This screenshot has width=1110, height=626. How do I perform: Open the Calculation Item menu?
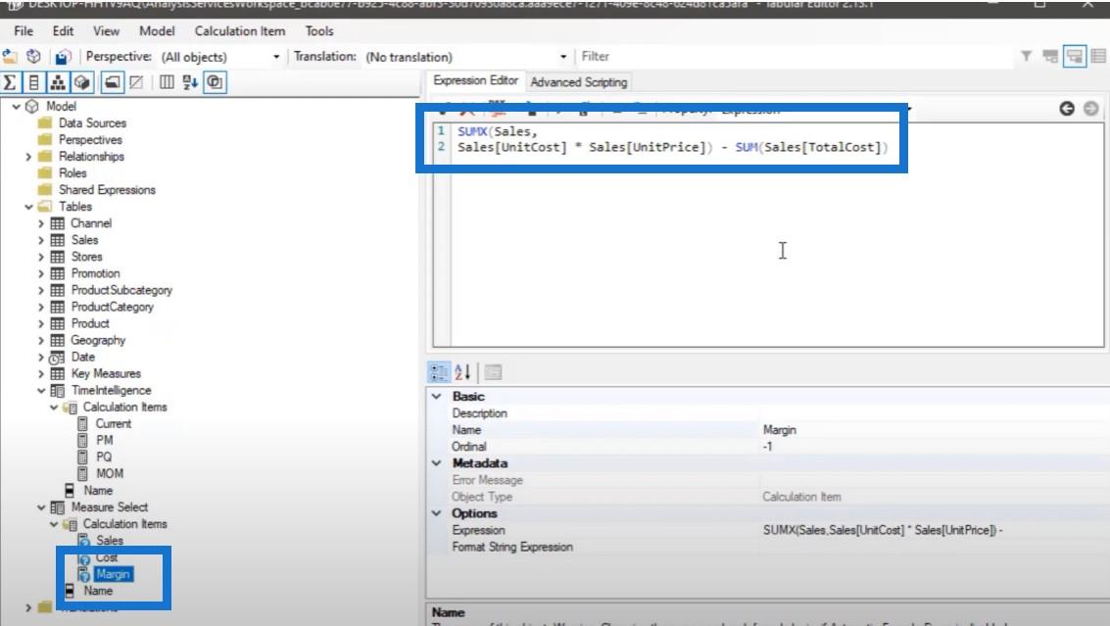click(240, 31)
